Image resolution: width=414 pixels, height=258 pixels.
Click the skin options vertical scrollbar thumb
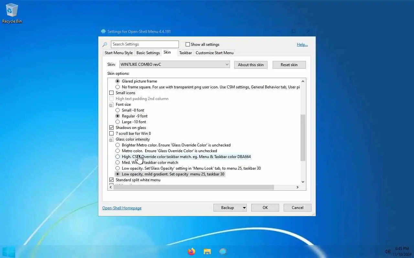303,138
